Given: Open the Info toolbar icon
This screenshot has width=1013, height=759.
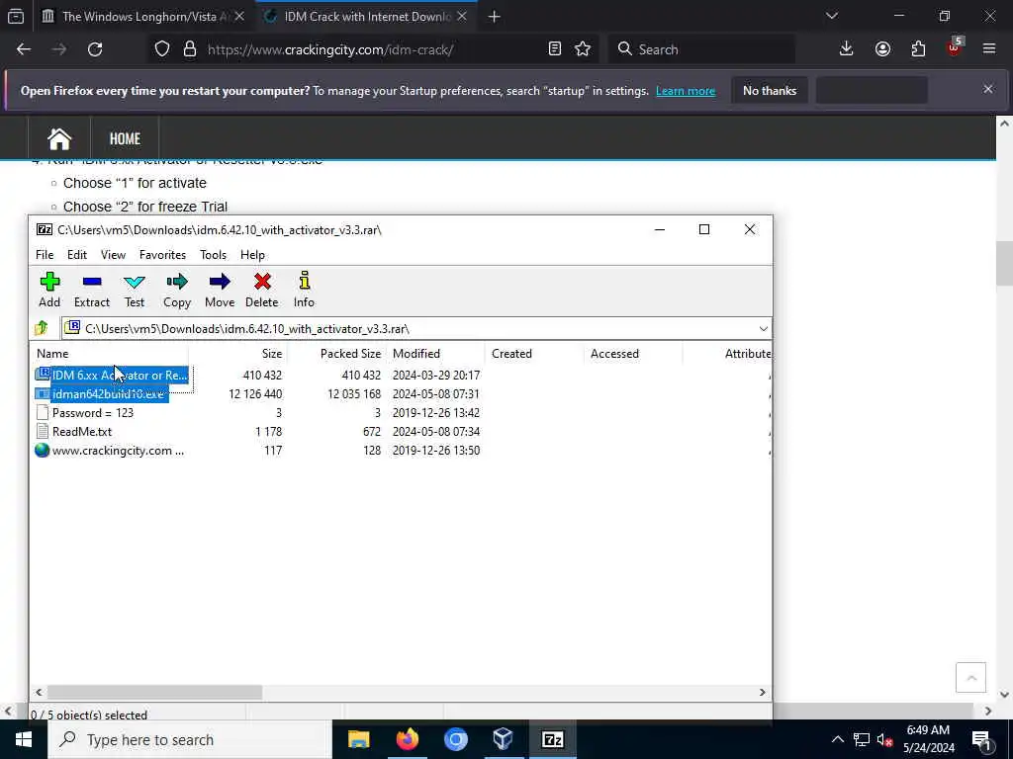Looking at the screenshot, I should pyautogui.click(x=305, y=290).
